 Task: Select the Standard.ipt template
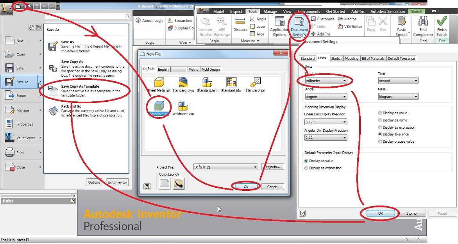tap(159, 108)
